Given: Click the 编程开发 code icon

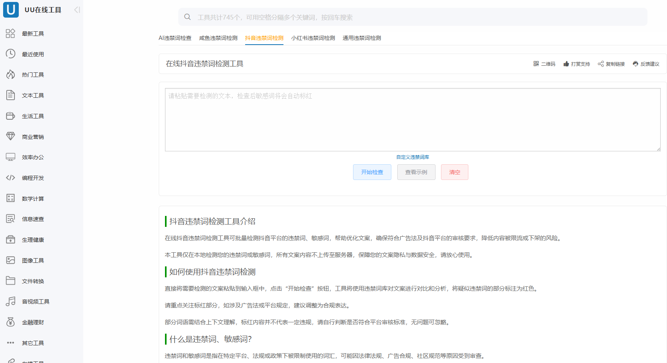Looking at the screenshot, I should 11,178.
